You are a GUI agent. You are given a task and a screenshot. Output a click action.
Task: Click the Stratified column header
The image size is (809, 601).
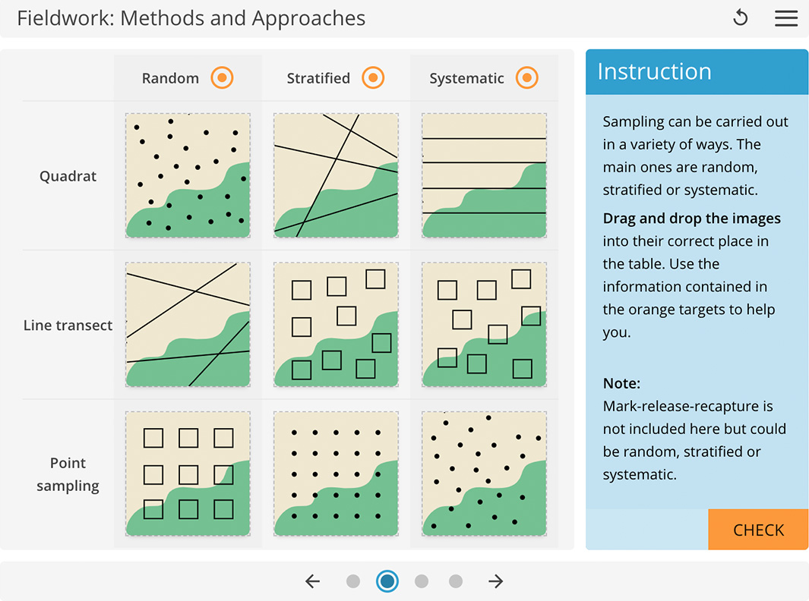click(318, 77)
